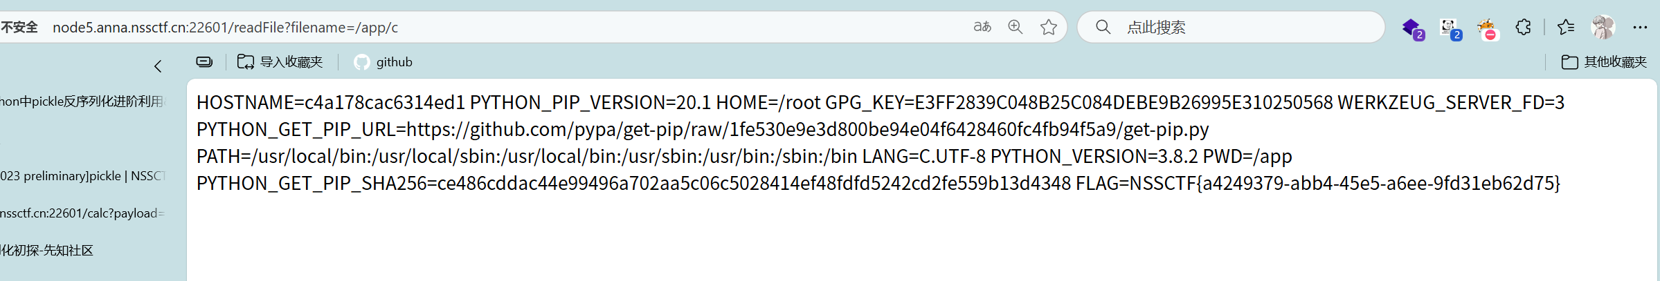The height and width of the screenshot is (281, 1660).
Task: Switch to the pickle反序列化进阶利用 tab
Action: tap(82, 101)
